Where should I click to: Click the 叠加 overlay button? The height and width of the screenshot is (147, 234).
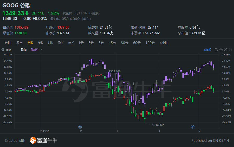click(x=24, y=50)
